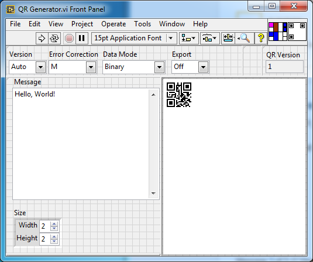
Task: Click the QR code VI icon
Action: pos(297,32)
